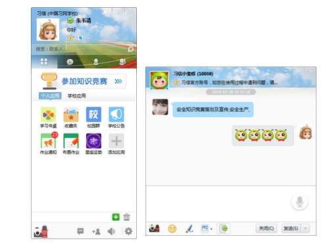Click the blue badge icon beside star
Image resolution: width=329 pixels, height=247 pixels.
click(x=80, y=38)
